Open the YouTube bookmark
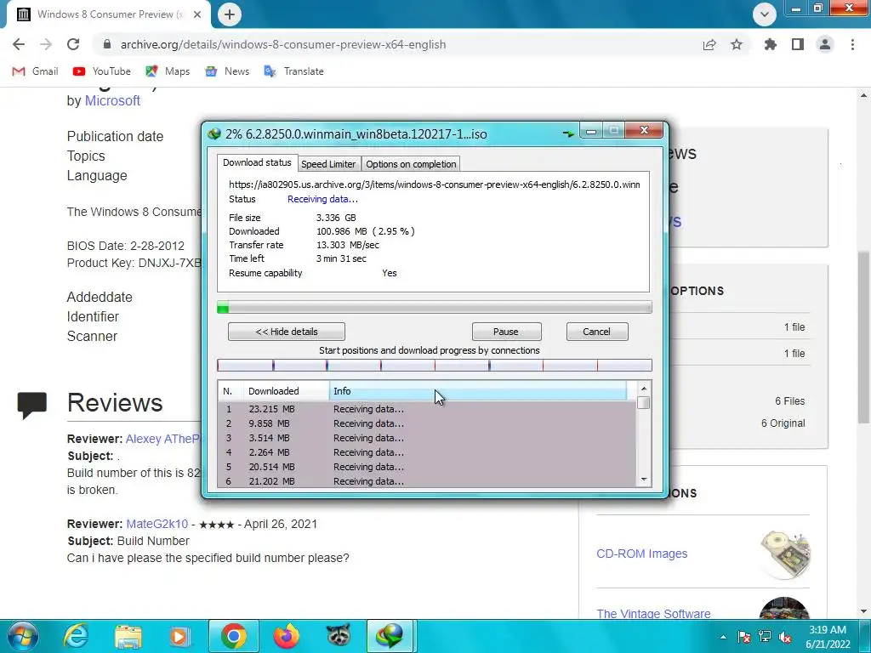Screen dimensions: 871x653 click(x=101, y=71)
